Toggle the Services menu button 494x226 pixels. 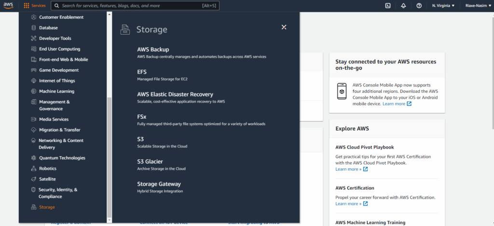(35, 6)
